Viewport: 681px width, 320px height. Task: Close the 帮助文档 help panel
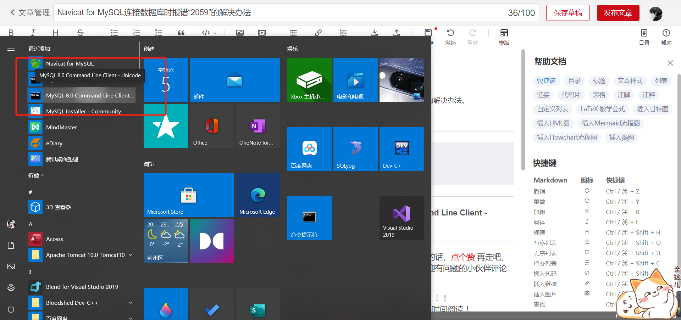[x=670, y=63]
